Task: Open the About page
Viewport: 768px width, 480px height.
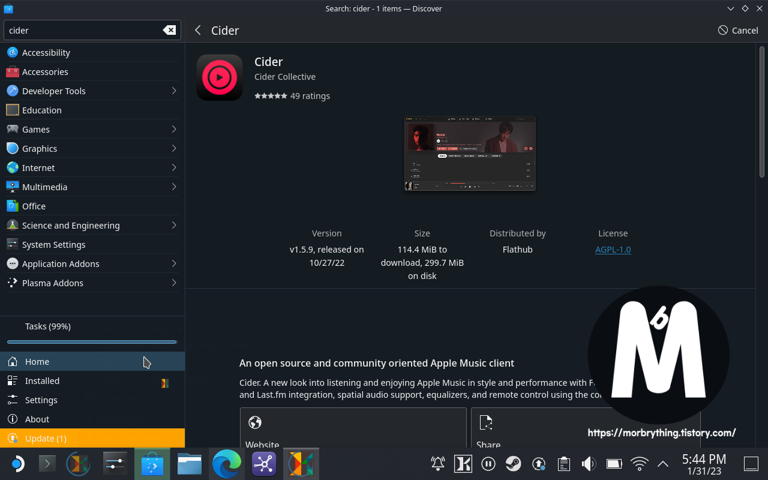Action: point(92,419)
